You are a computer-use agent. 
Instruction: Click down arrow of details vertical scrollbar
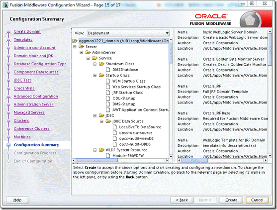coord(270,156)
